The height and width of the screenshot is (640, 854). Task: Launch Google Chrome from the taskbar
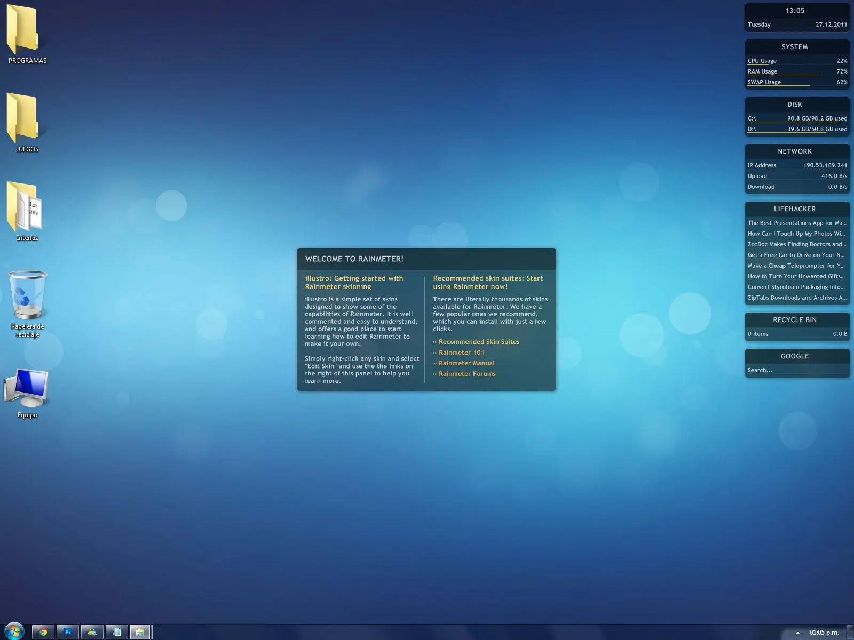(43, 632)
